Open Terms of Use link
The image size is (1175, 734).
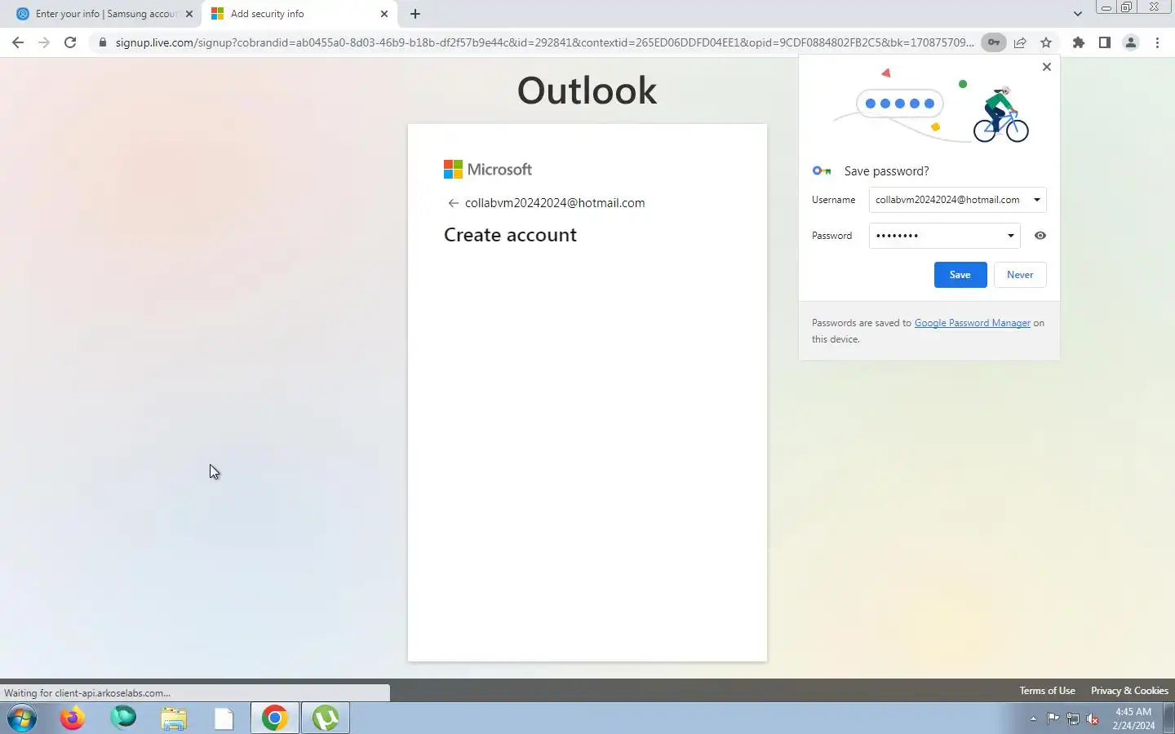[1047, 691]
